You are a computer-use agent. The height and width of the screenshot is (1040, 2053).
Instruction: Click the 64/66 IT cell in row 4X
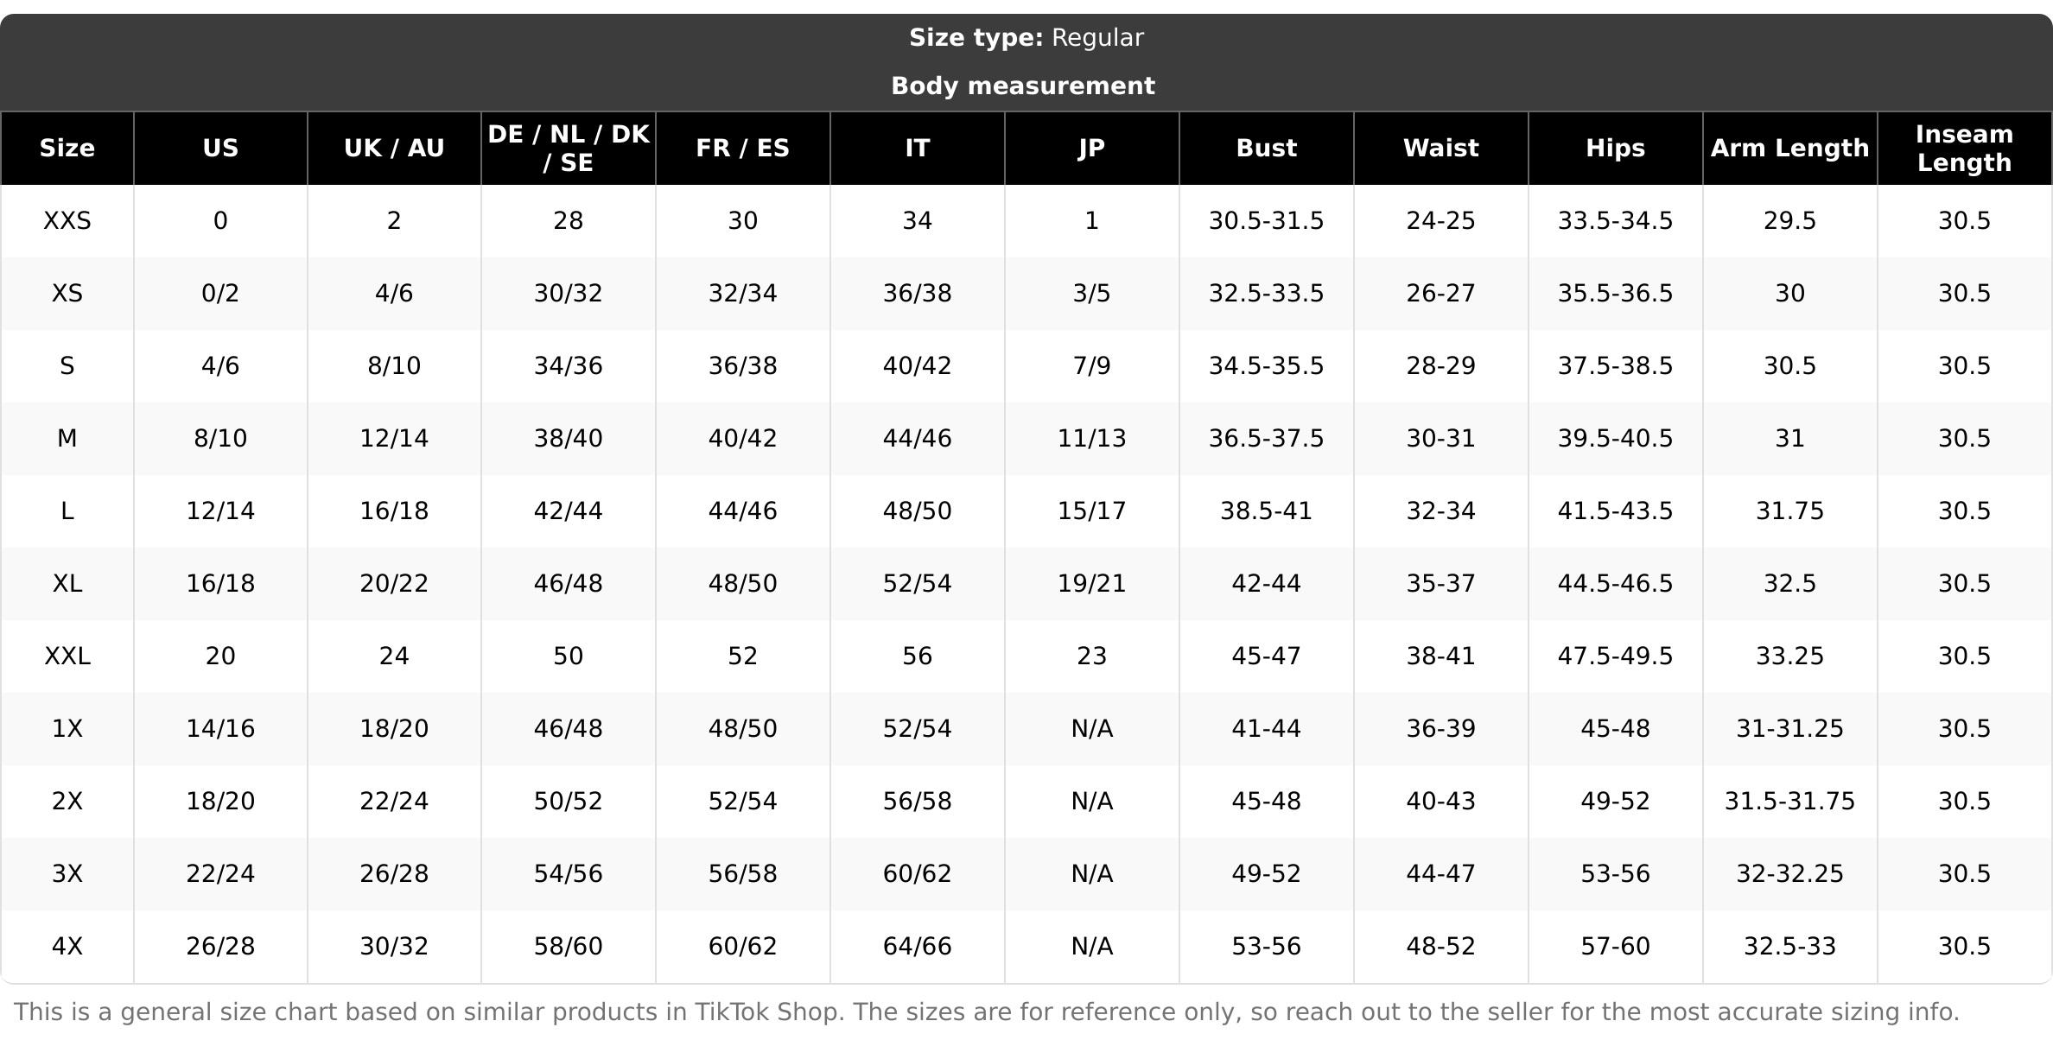coord(917,946)
